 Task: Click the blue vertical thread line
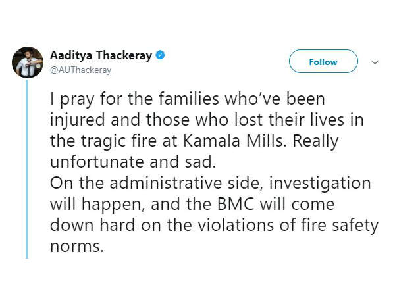[x=27, y=168]
